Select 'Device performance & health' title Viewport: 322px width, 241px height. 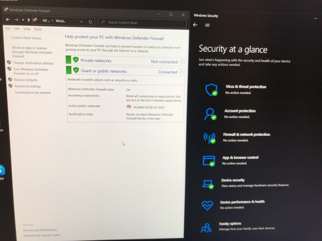[x=242, y=202]
